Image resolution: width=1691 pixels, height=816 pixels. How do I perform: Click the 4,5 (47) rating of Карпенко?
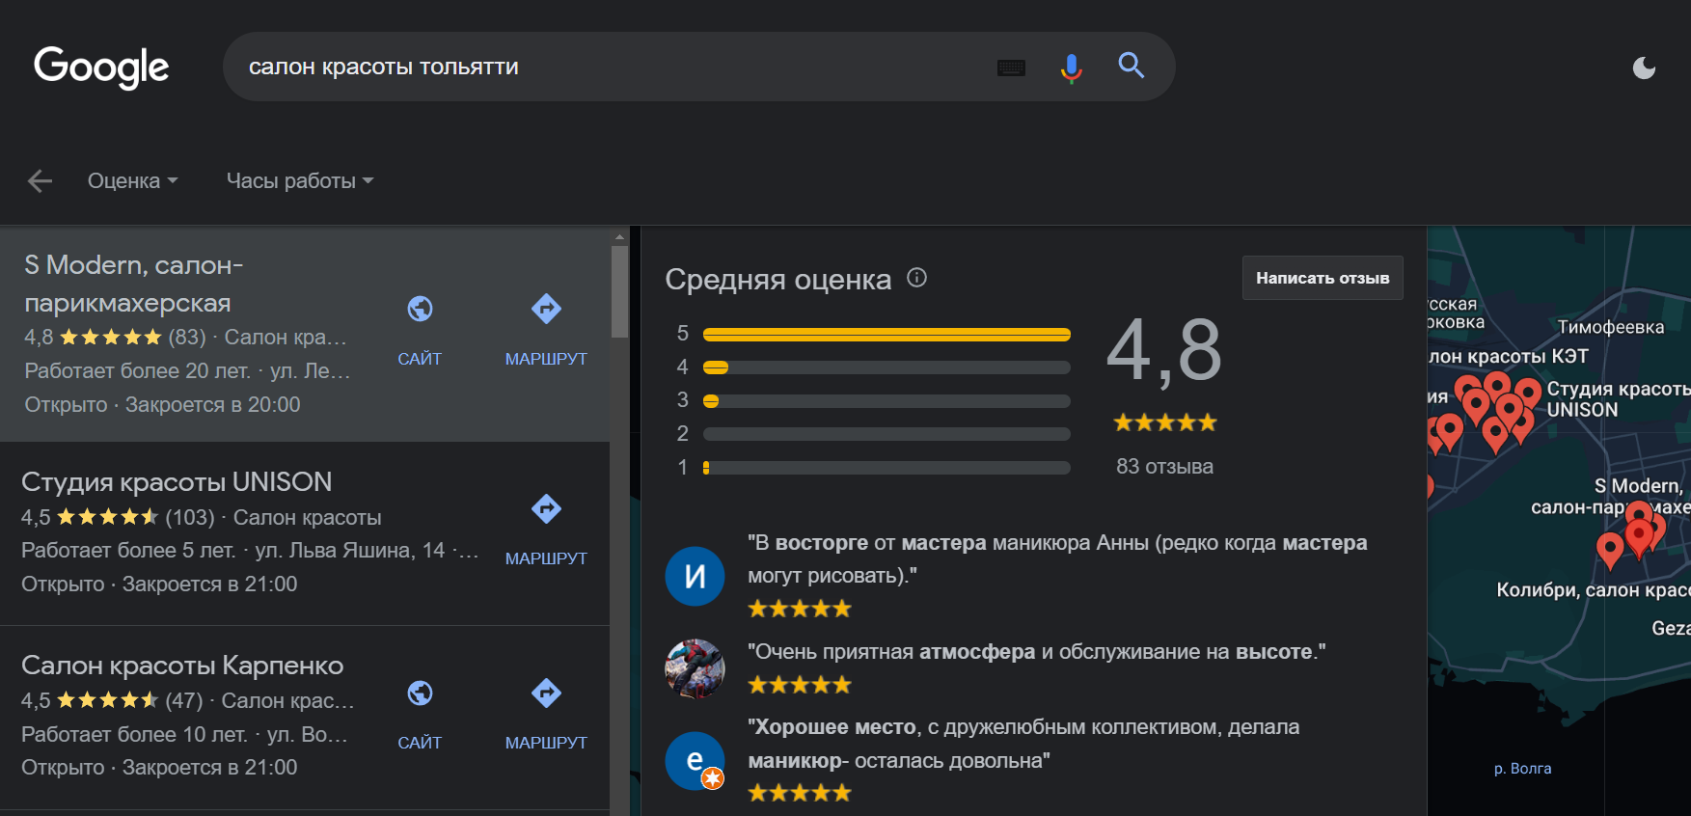click(x=112, y=701)
